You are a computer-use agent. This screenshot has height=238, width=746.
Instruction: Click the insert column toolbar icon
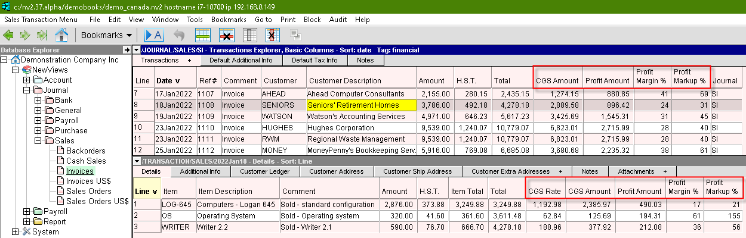tap(250, 35)
